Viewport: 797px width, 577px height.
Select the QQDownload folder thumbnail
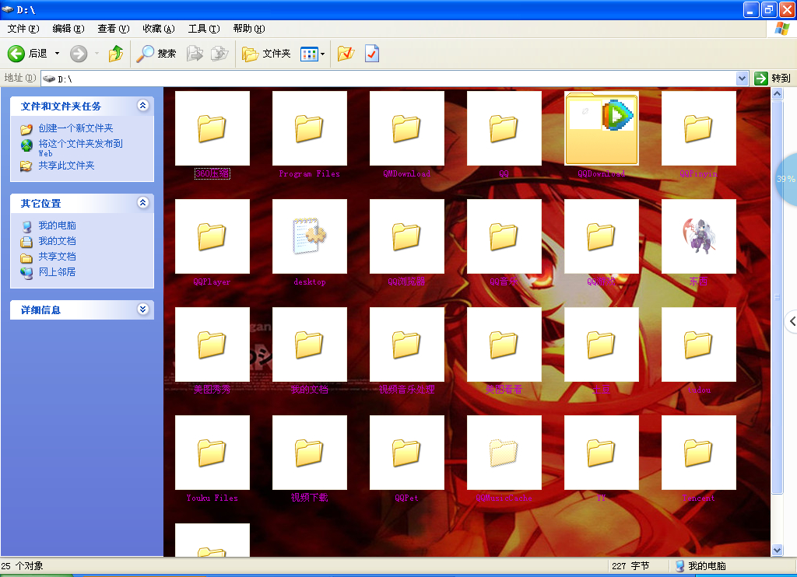point(602,128)
